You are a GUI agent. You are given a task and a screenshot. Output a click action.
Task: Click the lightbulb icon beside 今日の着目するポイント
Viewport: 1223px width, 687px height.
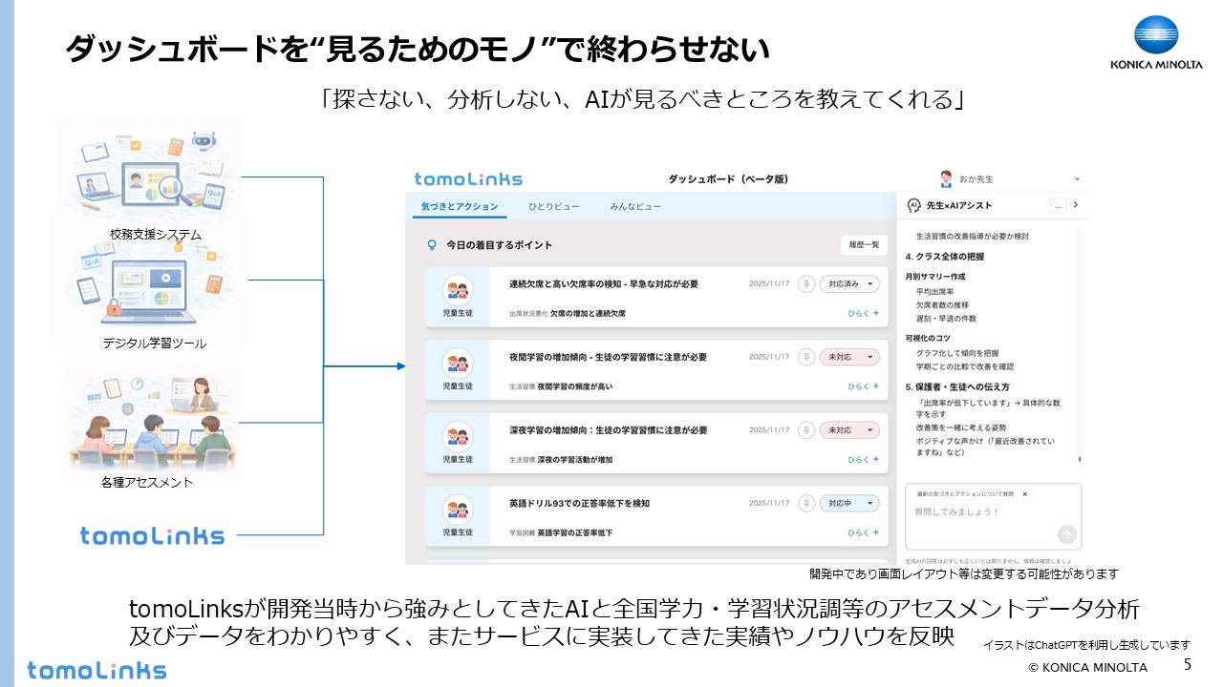[432, 245]
